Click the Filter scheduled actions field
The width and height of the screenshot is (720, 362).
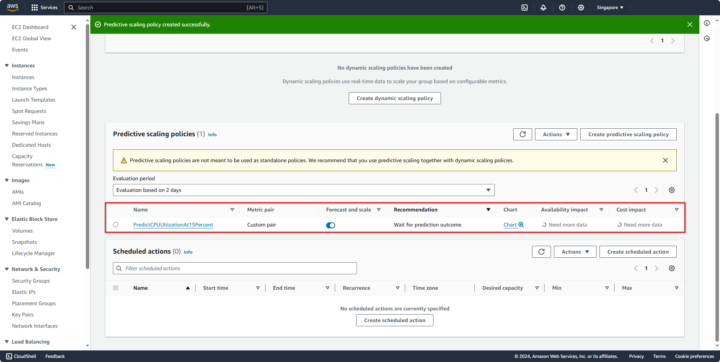235,268
